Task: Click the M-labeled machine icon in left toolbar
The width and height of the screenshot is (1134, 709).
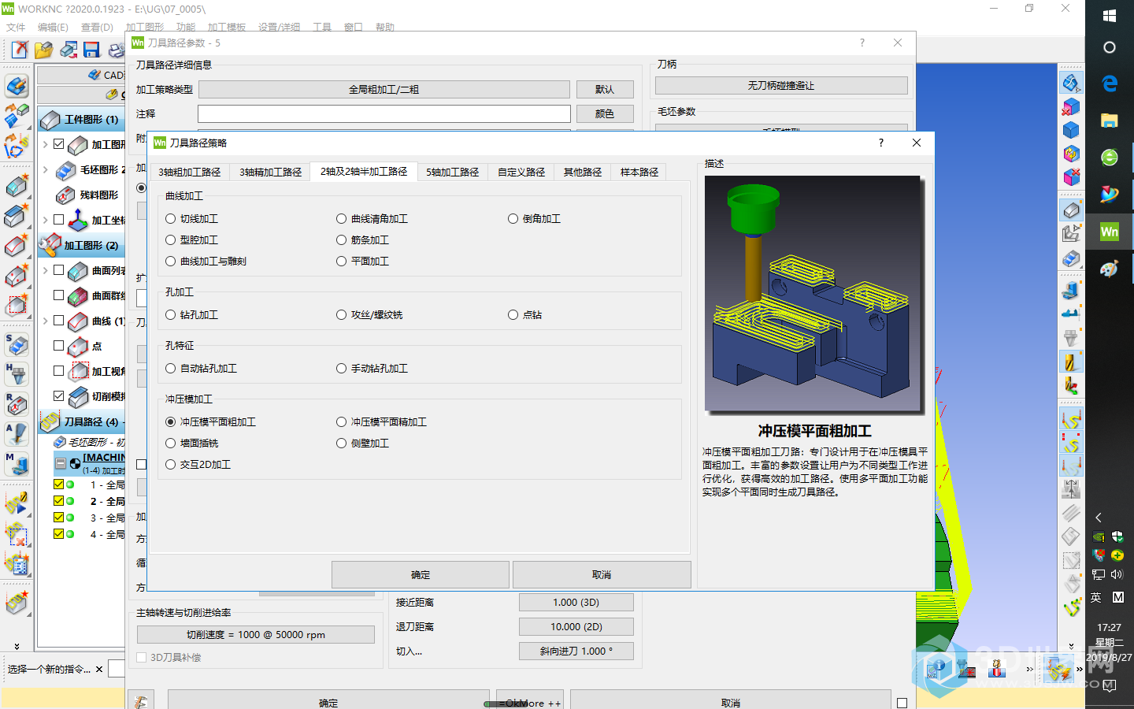Action: tap(17, 464)
